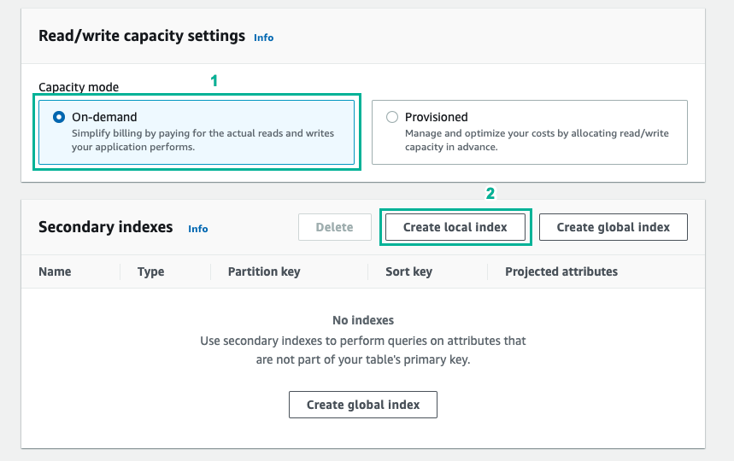Click the Create local index button
734x461 pixels.
point(455,227)
